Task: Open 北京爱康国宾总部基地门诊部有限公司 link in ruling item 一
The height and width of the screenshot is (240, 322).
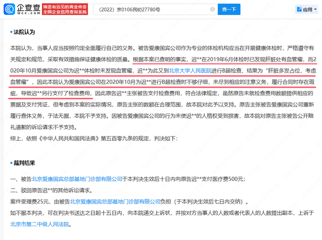Action: point(77,179)
